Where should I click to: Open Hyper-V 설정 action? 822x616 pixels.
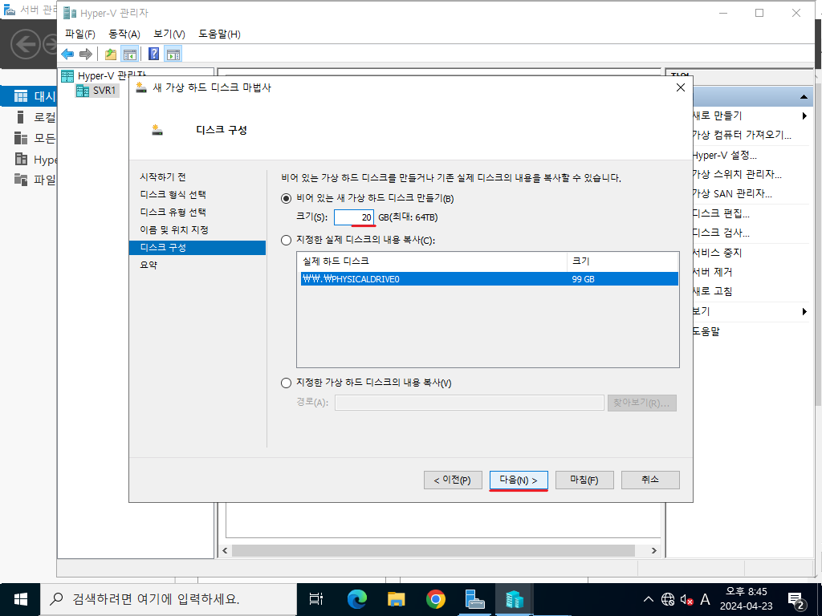pos(725,155)
